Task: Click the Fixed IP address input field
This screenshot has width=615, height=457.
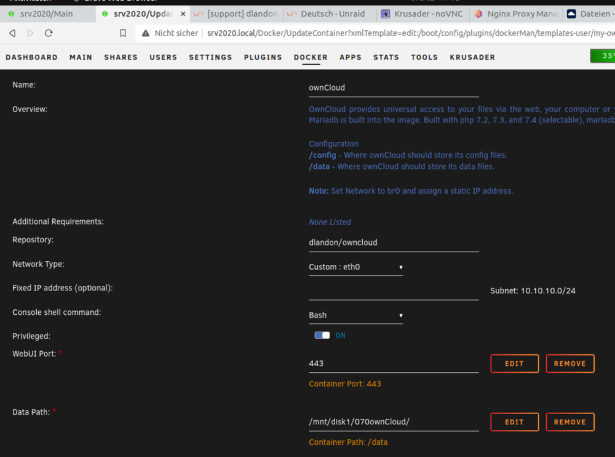Action: tap(394, 291)
